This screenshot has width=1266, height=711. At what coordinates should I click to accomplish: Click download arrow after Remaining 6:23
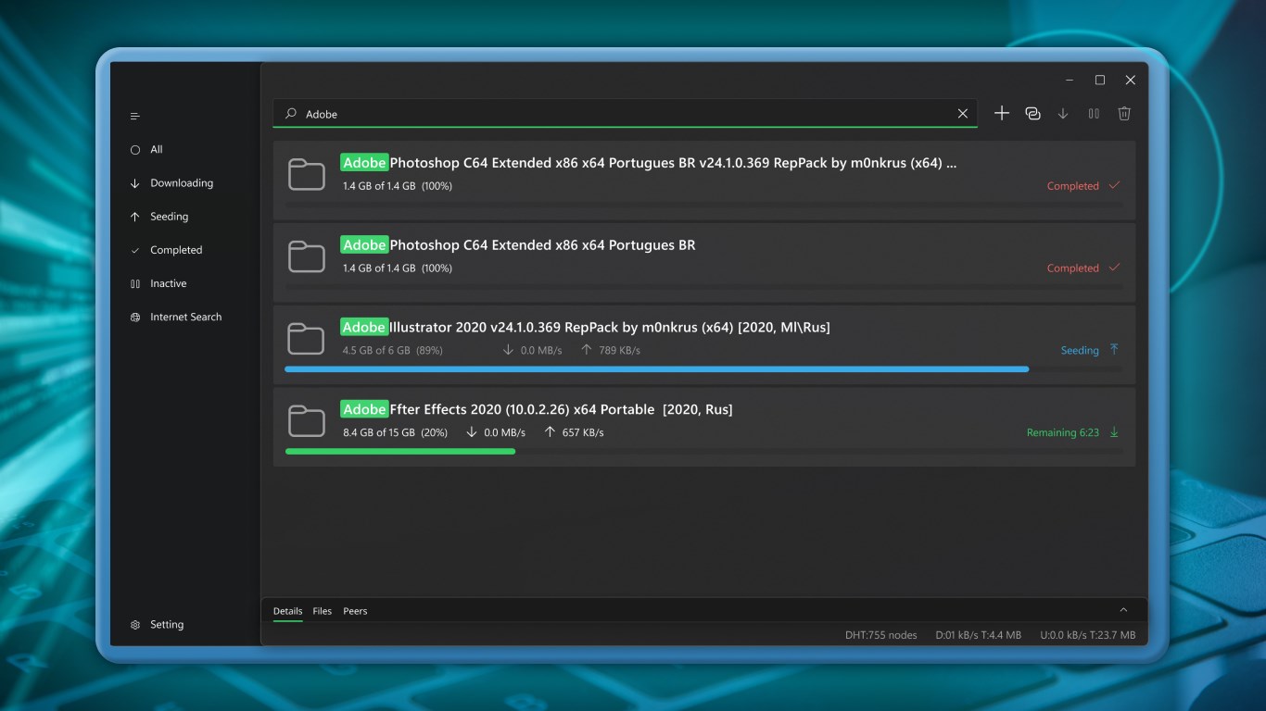(x=1114, y=432)
